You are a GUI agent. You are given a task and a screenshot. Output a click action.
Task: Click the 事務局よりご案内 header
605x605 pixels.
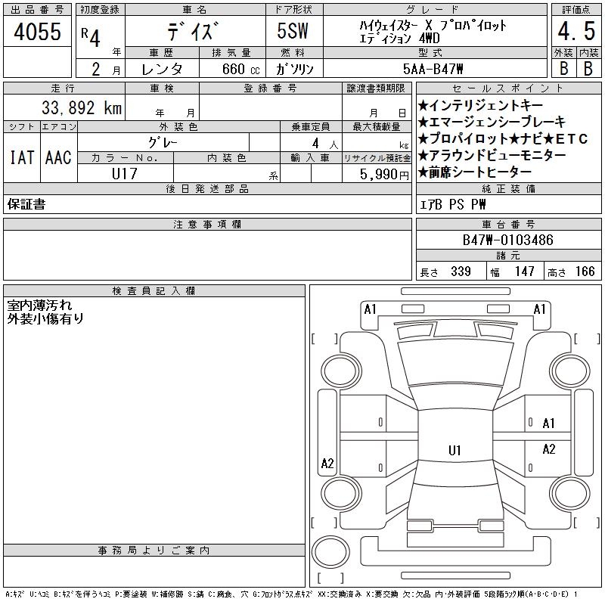pyautogui.click(x=154, y=551)
